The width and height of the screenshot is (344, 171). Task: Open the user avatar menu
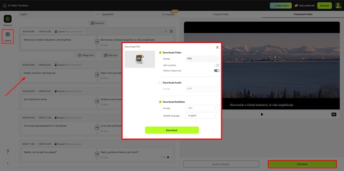[338, 6]
